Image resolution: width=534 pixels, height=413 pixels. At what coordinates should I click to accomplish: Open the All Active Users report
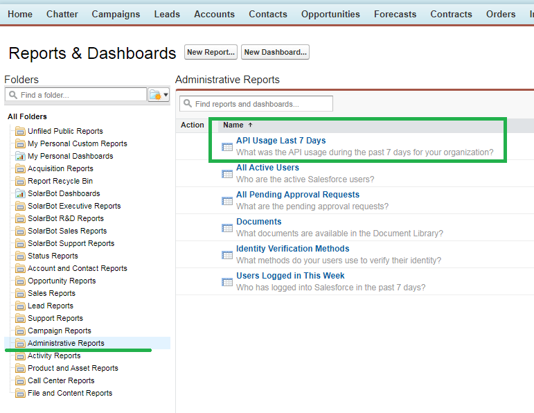(267, 167)
